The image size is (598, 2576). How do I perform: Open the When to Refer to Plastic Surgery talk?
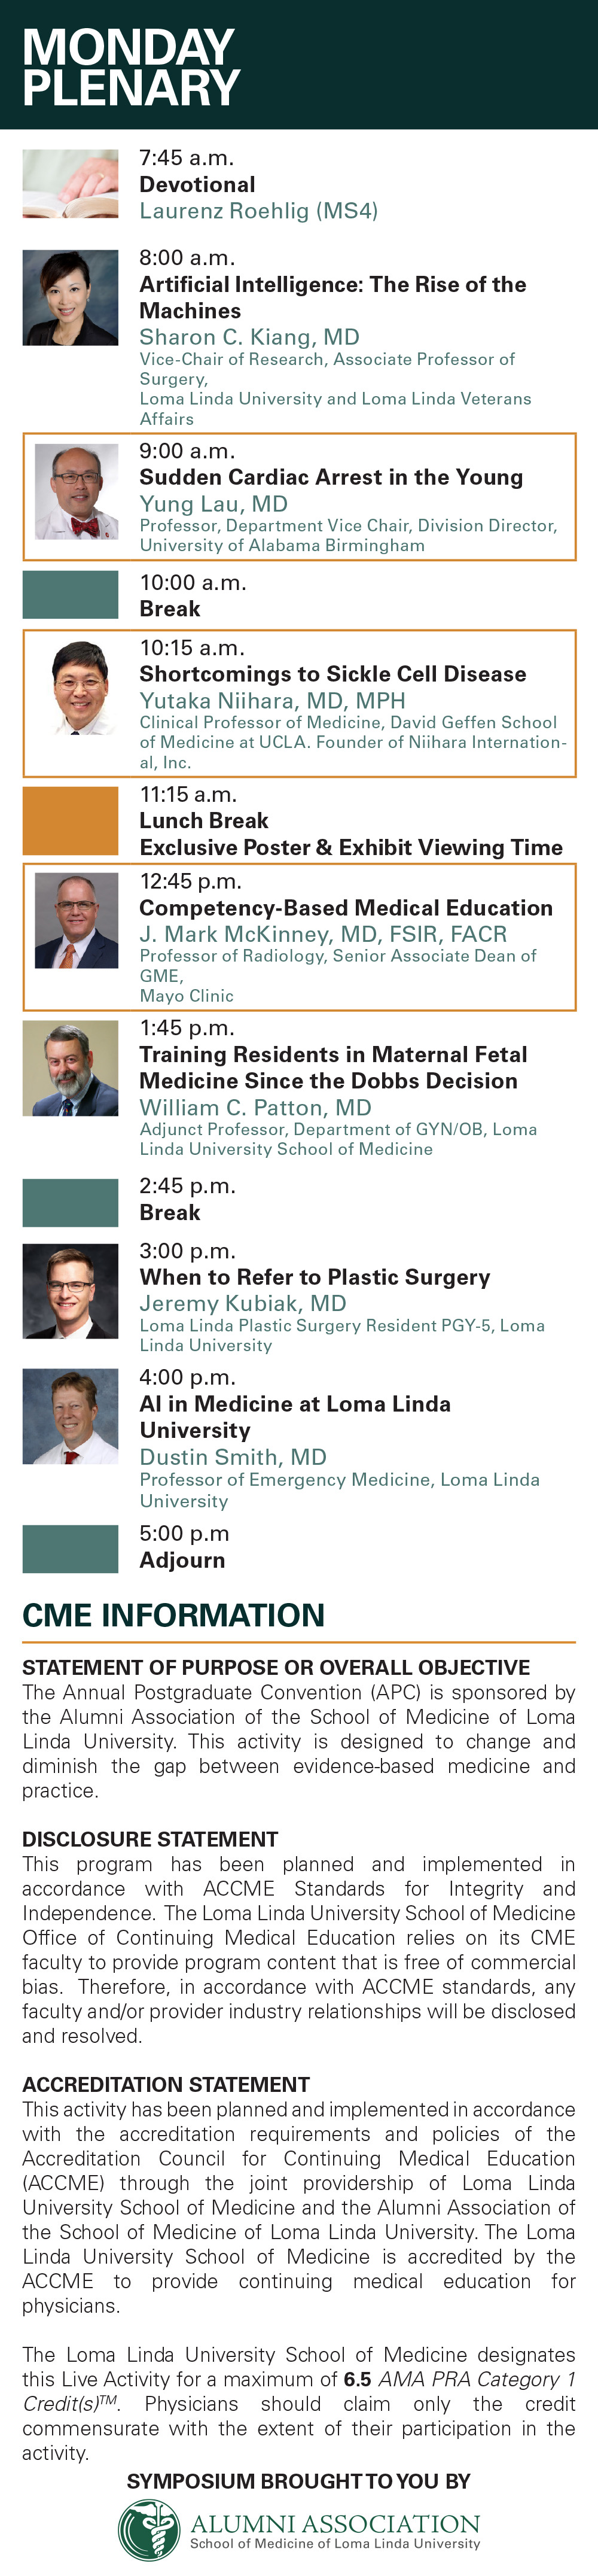[315, 1277]
